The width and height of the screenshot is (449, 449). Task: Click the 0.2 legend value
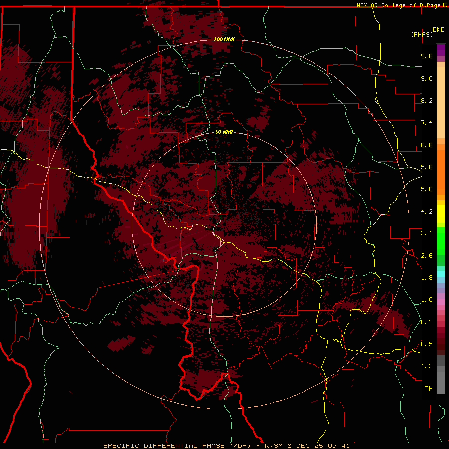click(x=427, y=322)
